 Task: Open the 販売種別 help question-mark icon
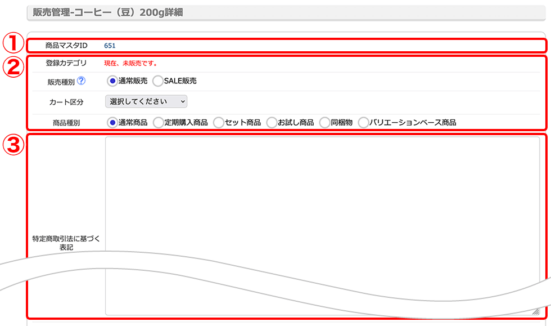[x=81, y=81]
